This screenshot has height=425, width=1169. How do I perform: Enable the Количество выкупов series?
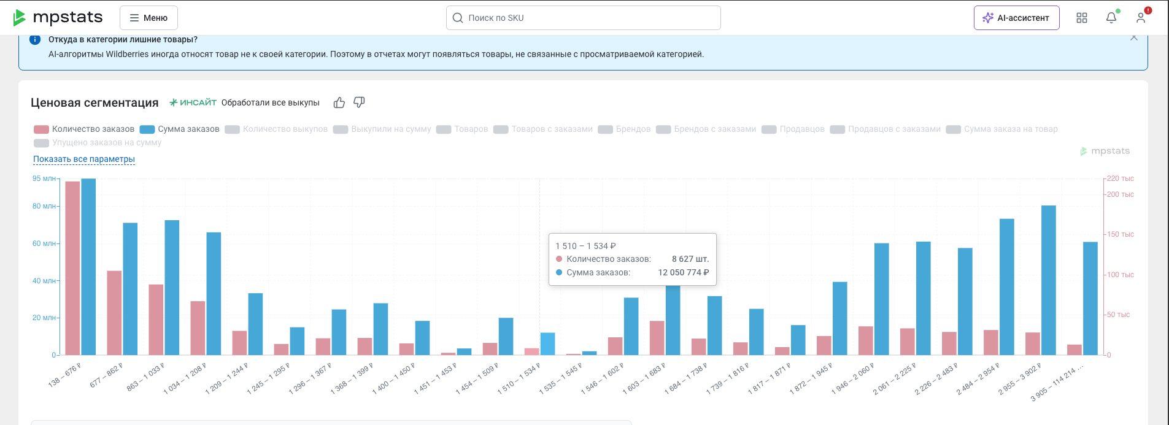click(x=276, y=129)
